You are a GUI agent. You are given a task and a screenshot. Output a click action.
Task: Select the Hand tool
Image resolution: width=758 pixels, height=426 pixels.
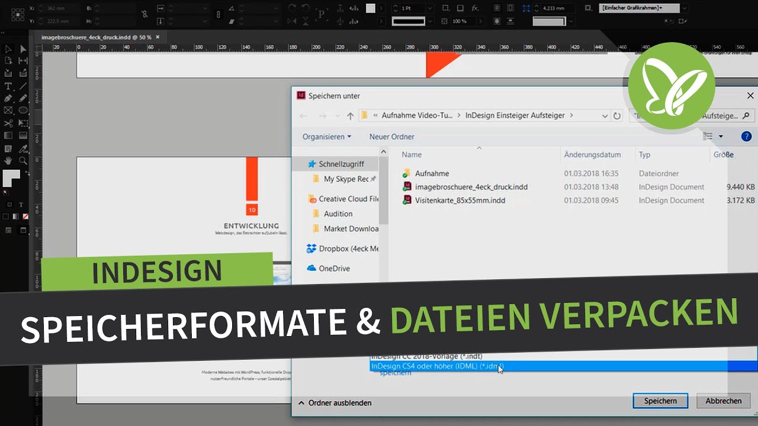pyautogui.click(x=8, y=160)
